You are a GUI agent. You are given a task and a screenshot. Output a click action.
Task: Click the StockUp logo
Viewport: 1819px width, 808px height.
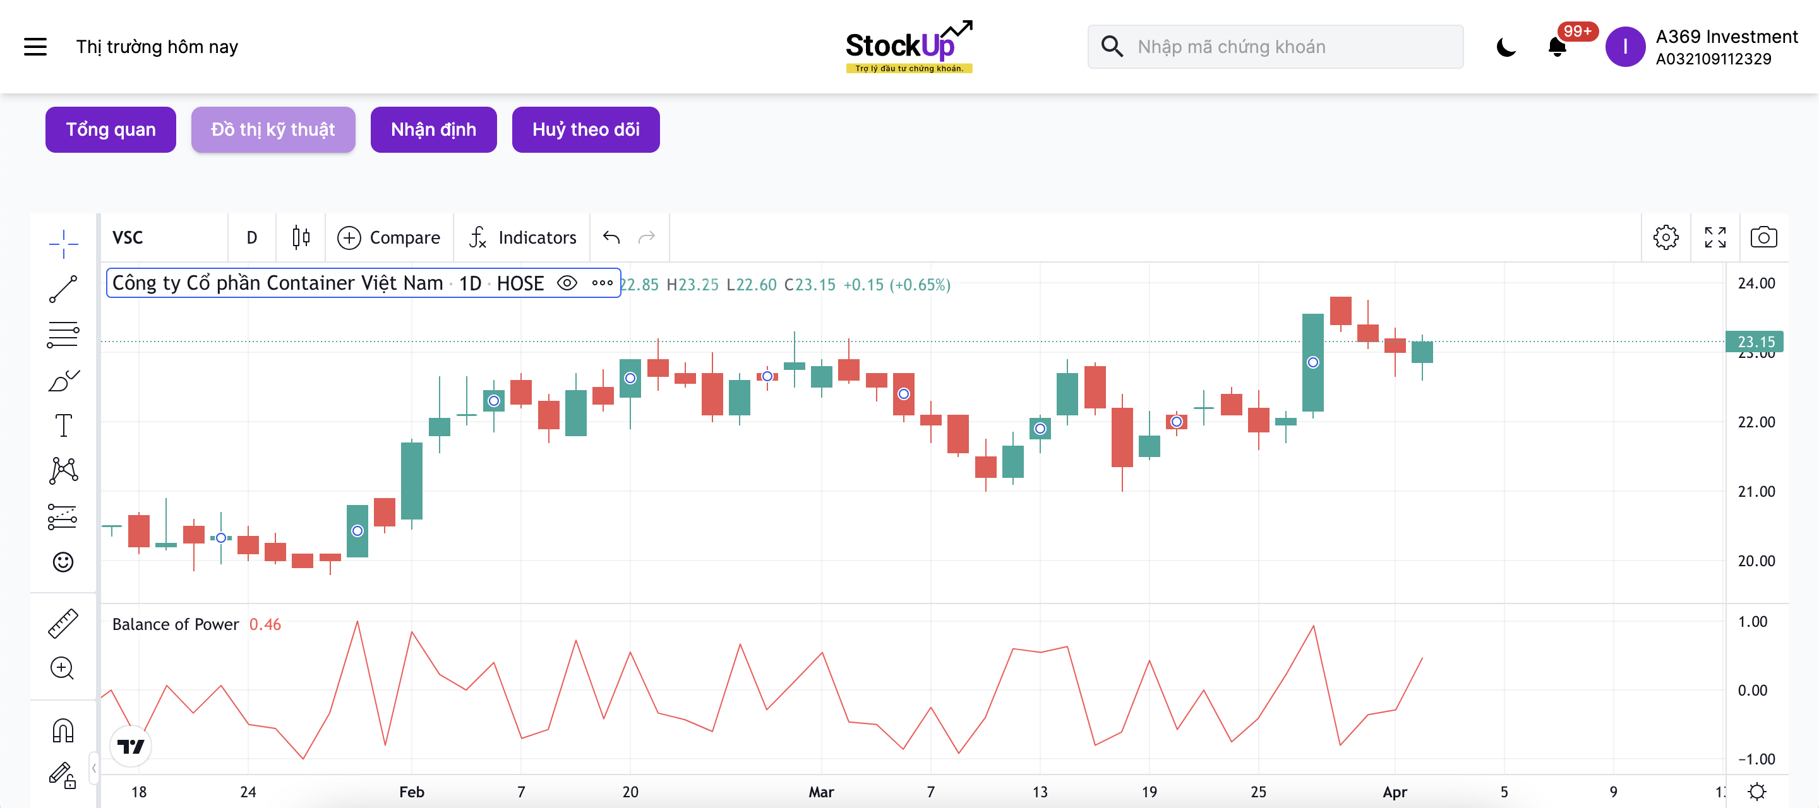[909, 47]
